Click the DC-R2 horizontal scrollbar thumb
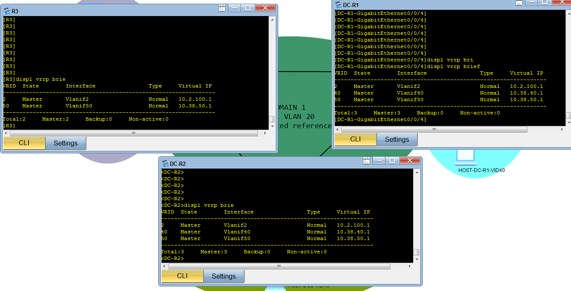Viewport: 571px width, 291px height. point(279,267)
